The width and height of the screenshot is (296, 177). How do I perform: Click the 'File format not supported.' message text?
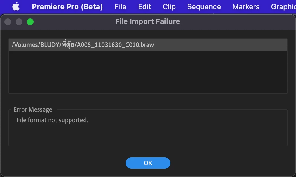point(52,120)
